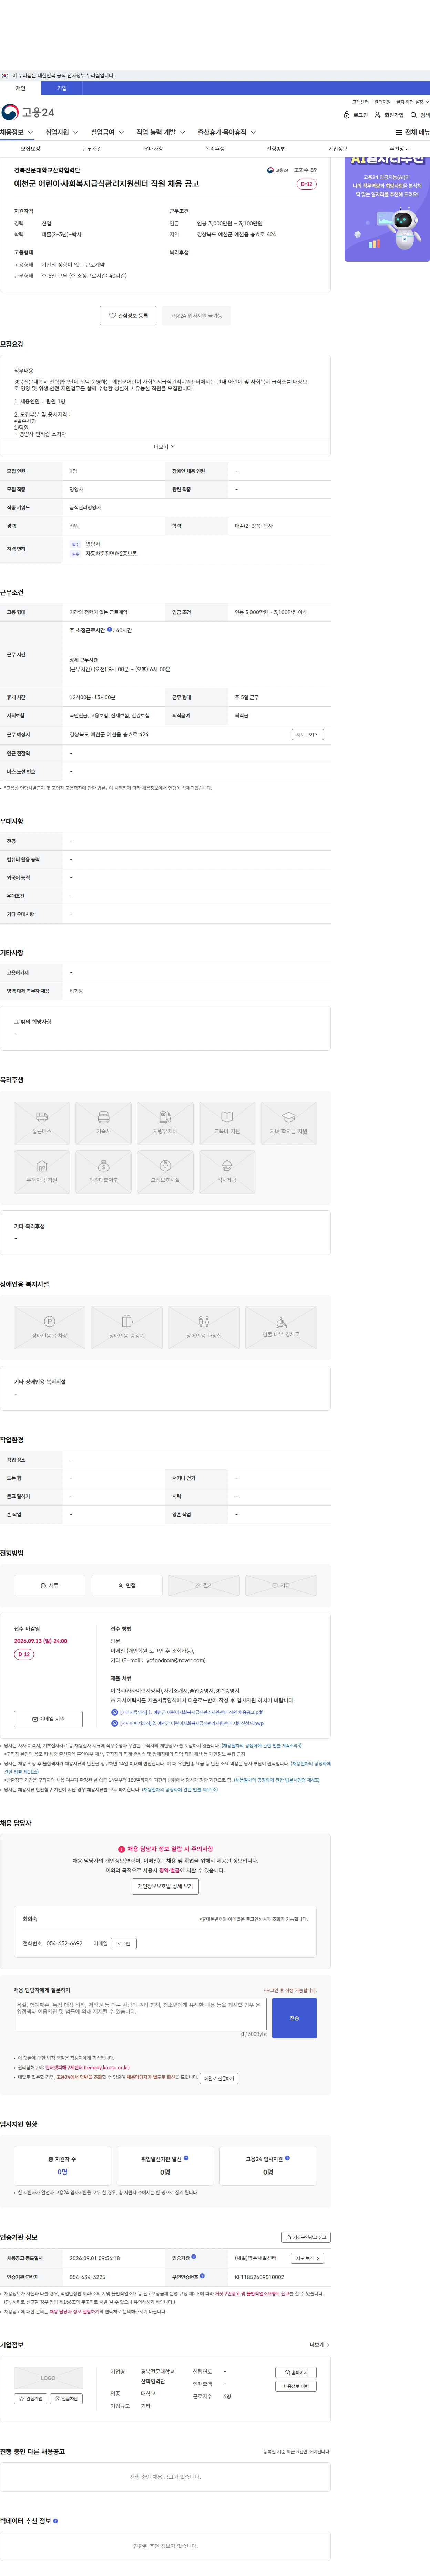Open 개인정보보호법 상세 보기
The height and width of the screenshot is (2576, 430).
165,1886
